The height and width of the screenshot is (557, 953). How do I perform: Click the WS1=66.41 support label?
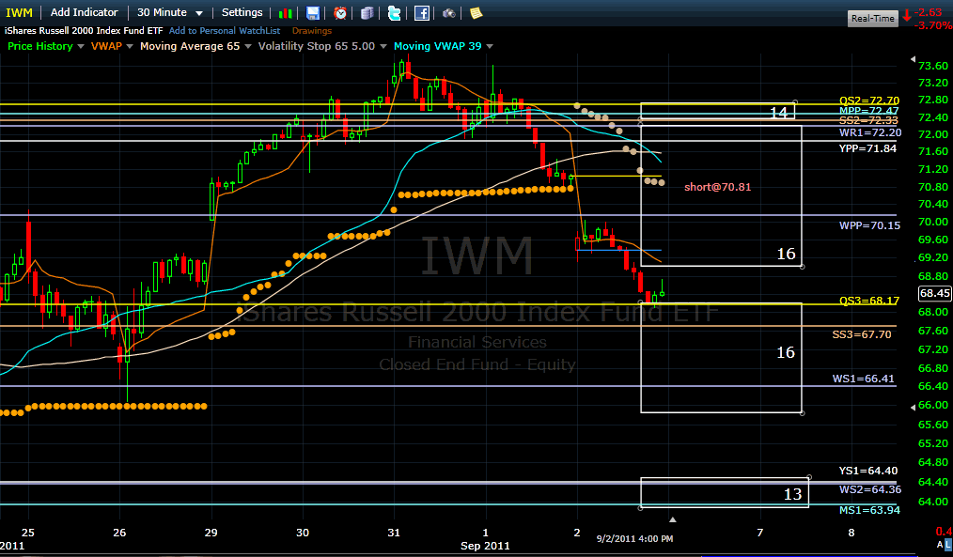[863, 379]
